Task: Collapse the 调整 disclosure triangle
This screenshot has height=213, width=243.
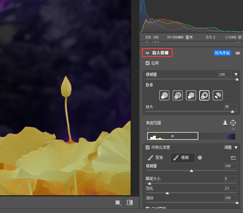Action: pos(236,148)
